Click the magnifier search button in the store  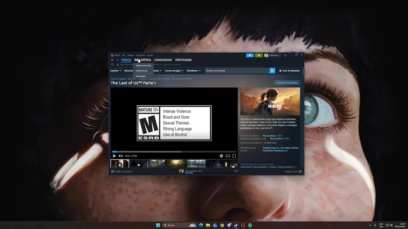[272, 71]
